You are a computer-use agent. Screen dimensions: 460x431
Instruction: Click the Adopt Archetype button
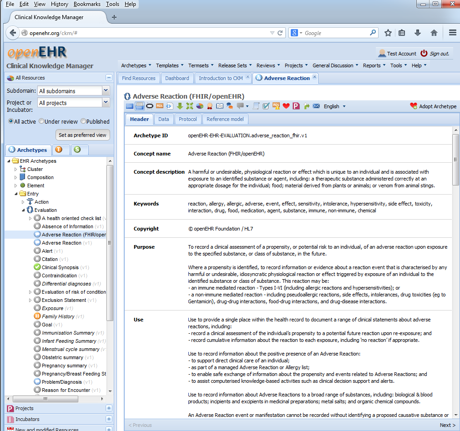[x=433, y=106]
